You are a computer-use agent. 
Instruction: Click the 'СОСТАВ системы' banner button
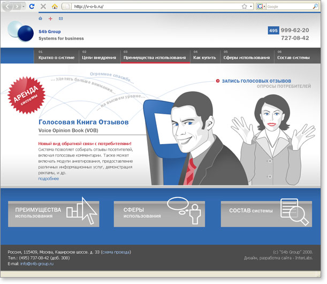[266, 214]
